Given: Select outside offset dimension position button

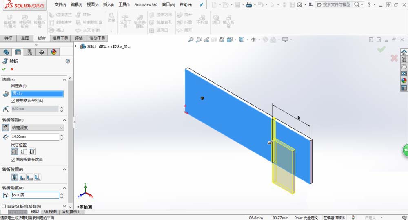Looking at the screenshot, I should pyautogui.click(x=15, y=152).
